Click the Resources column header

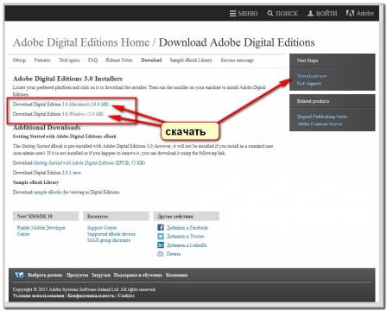(116, 216)
